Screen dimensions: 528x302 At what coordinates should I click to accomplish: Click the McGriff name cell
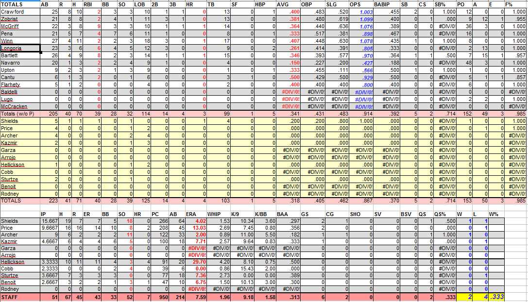[x=20, y=26]
